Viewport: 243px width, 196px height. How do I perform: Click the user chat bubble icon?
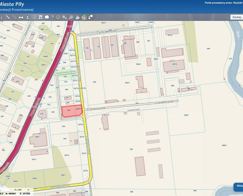tap(91, 17)
